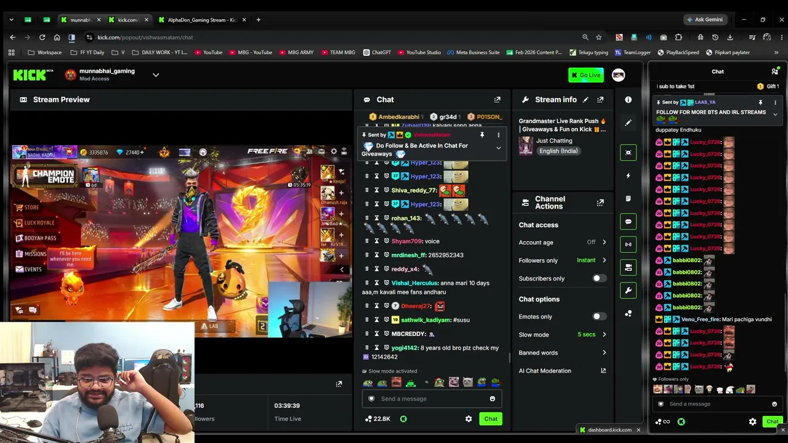Pop out the dashboard Chat panel
The image size is (788, 443).
pos(497,100)
